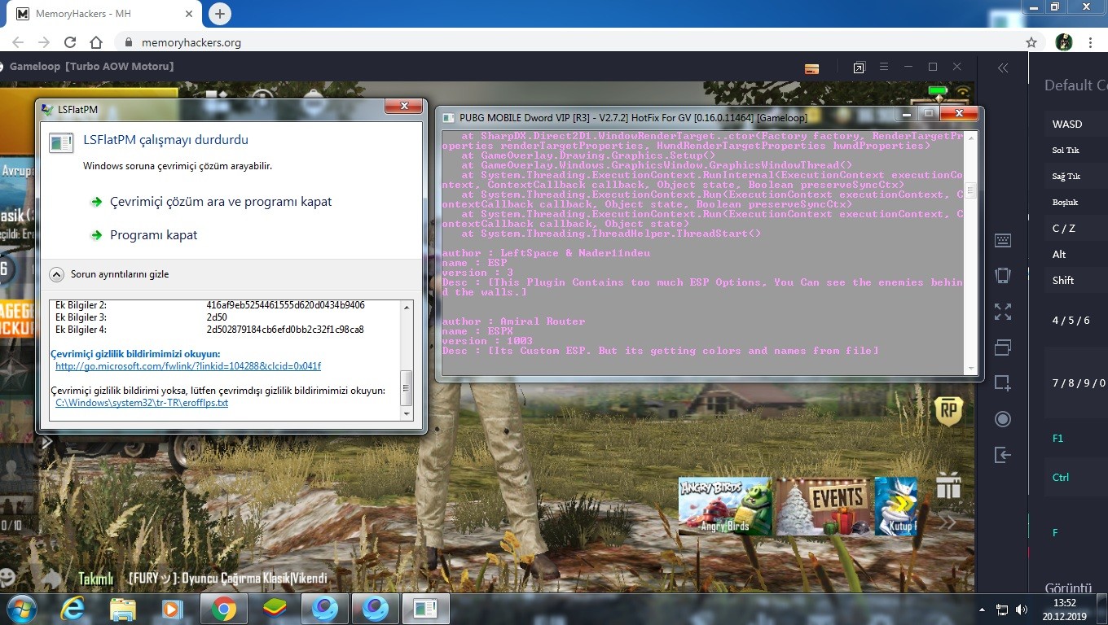Open BlueStacks taskbar icon
The width and height of the screenshot is (1108, 625).
pos(275,608)
